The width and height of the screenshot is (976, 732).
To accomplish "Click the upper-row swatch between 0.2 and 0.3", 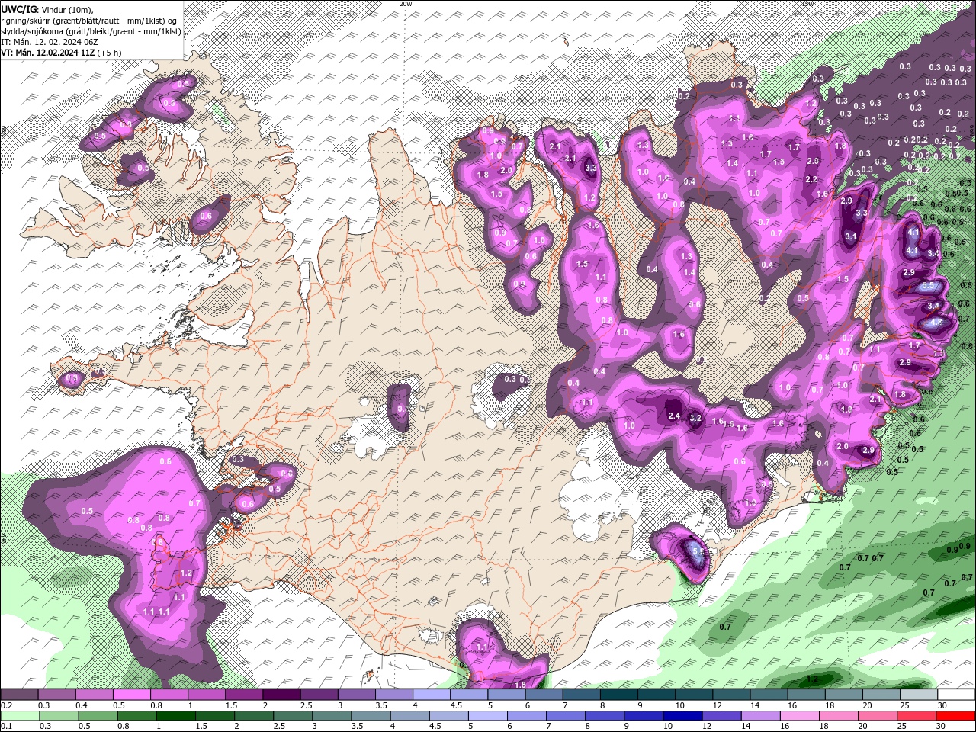I will click(19, 695).
